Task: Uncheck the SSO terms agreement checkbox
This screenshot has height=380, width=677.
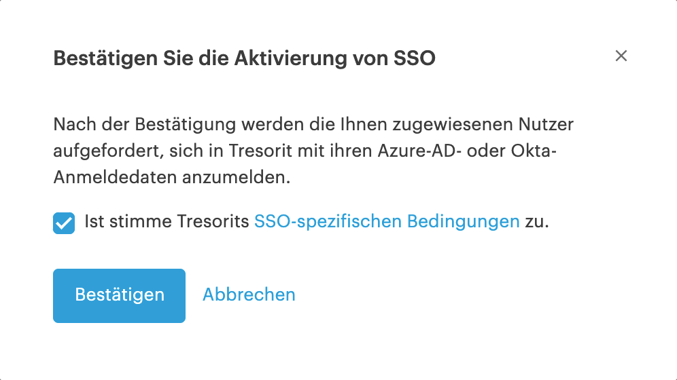Action: [x=64, y=223]
